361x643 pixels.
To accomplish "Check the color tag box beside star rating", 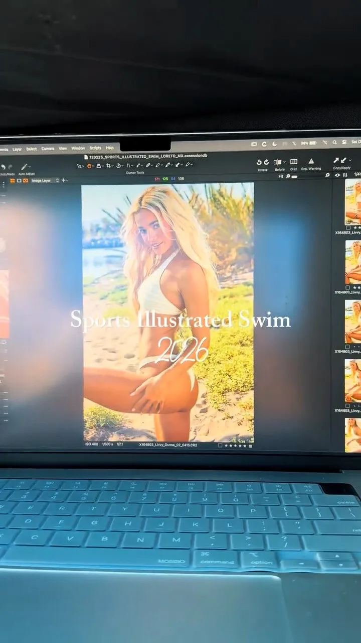I will point(220,445).
